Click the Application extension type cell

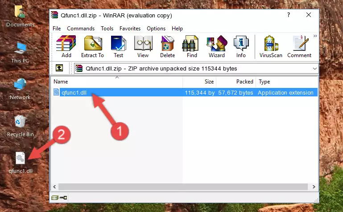[285, 92]
